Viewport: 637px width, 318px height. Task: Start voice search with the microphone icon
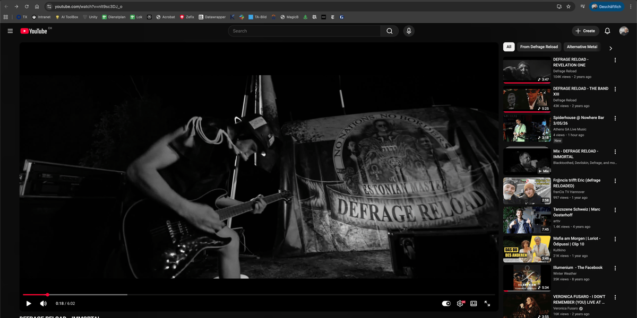coord(409,31)
